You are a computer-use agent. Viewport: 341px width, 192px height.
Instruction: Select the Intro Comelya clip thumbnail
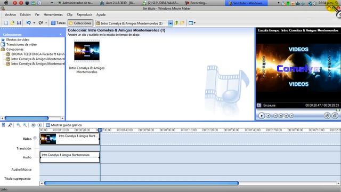tap(87, 51)
